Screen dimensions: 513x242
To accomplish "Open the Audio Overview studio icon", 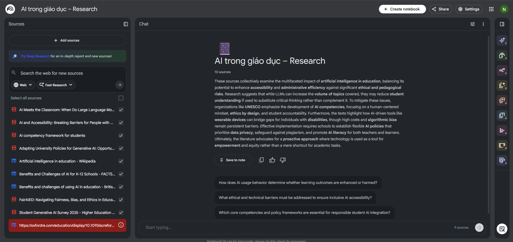I will coord(502,40).
